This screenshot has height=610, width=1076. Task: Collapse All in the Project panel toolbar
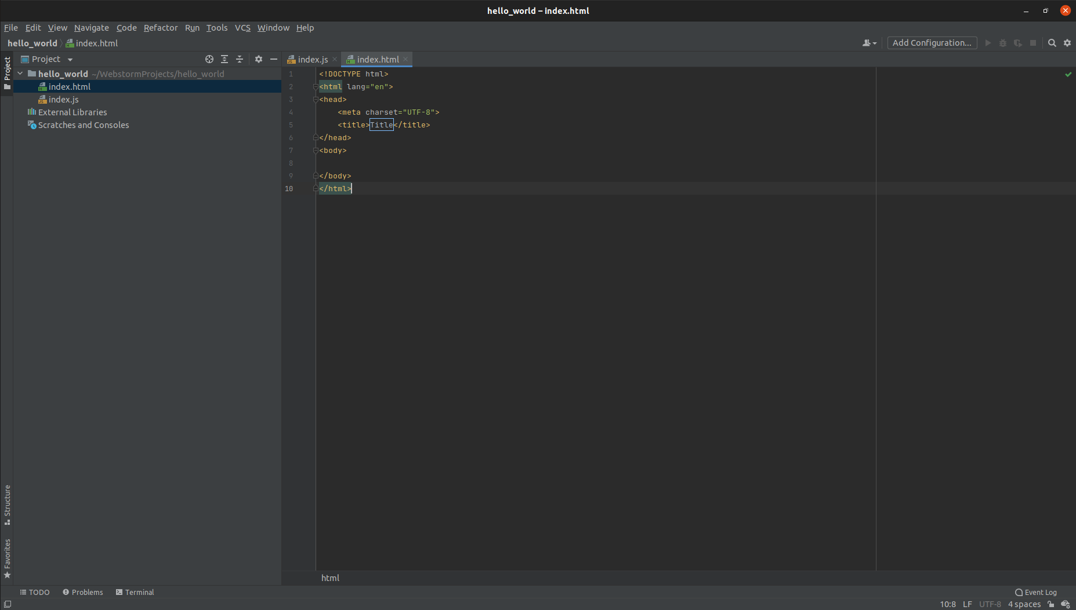240,59
